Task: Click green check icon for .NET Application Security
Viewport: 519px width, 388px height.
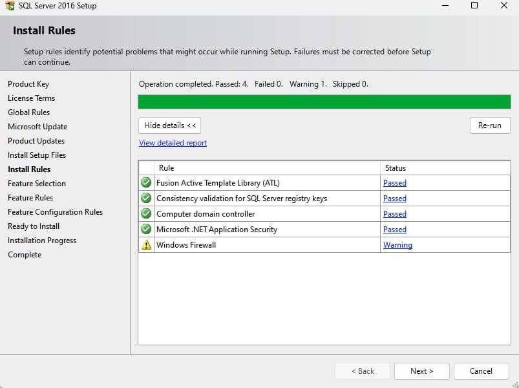Action: [146, 230]
